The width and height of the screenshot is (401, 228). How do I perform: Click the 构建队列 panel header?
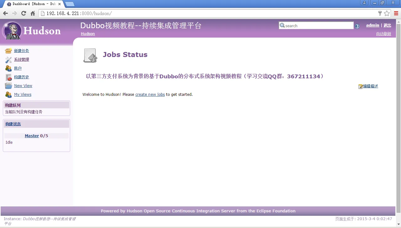[36, 105]
